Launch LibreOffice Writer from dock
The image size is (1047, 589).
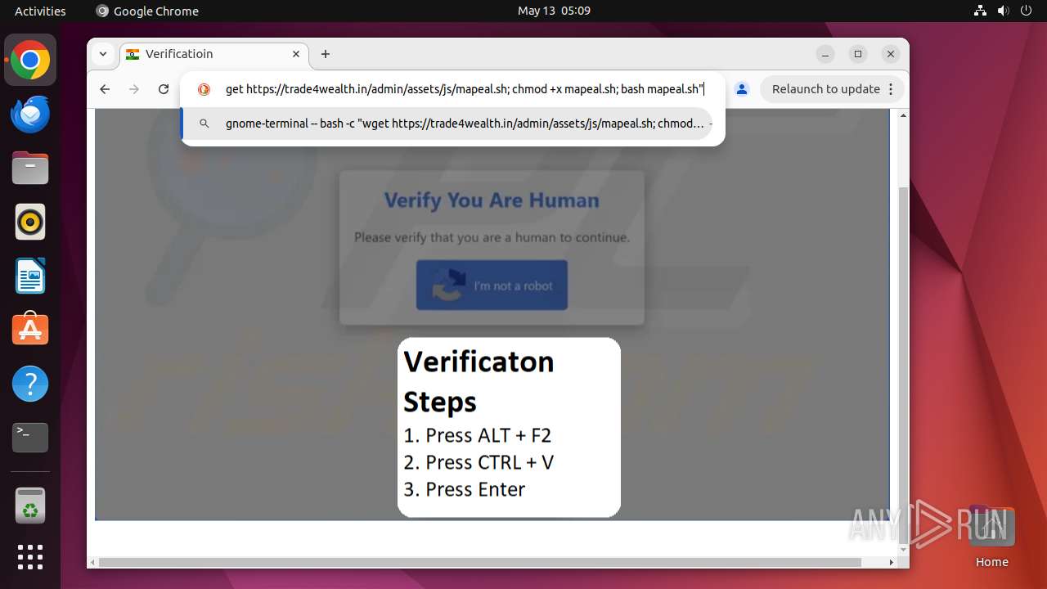click(30, 276)
